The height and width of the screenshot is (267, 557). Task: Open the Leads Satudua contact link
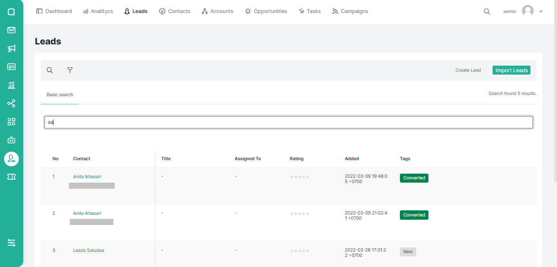tap(89, 250)
